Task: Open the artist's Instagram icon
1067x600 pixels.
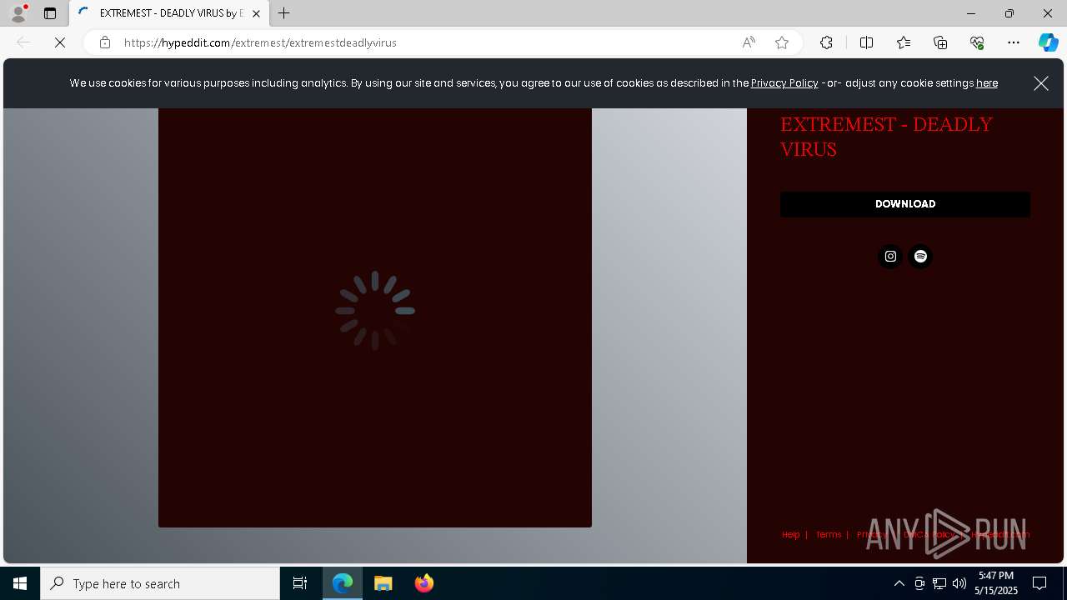Action: point(890,257)
